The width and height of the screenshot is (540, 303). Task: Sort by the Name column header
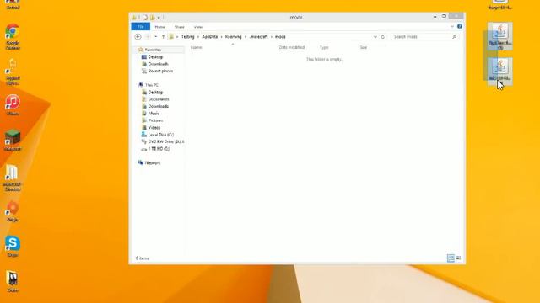coord(197,47)
